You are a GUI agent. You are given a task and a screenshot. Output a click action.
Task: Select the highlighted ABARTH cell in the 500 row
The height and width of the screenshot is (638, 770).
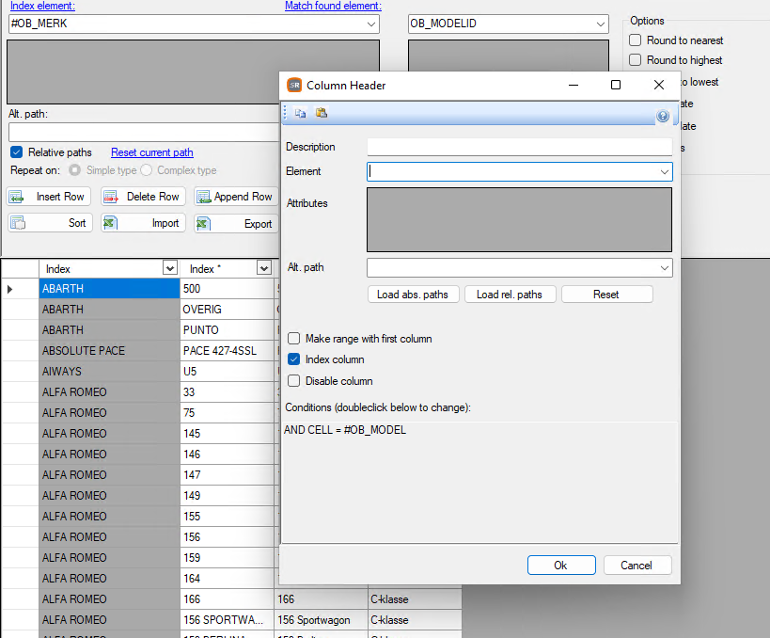[109, 289]
